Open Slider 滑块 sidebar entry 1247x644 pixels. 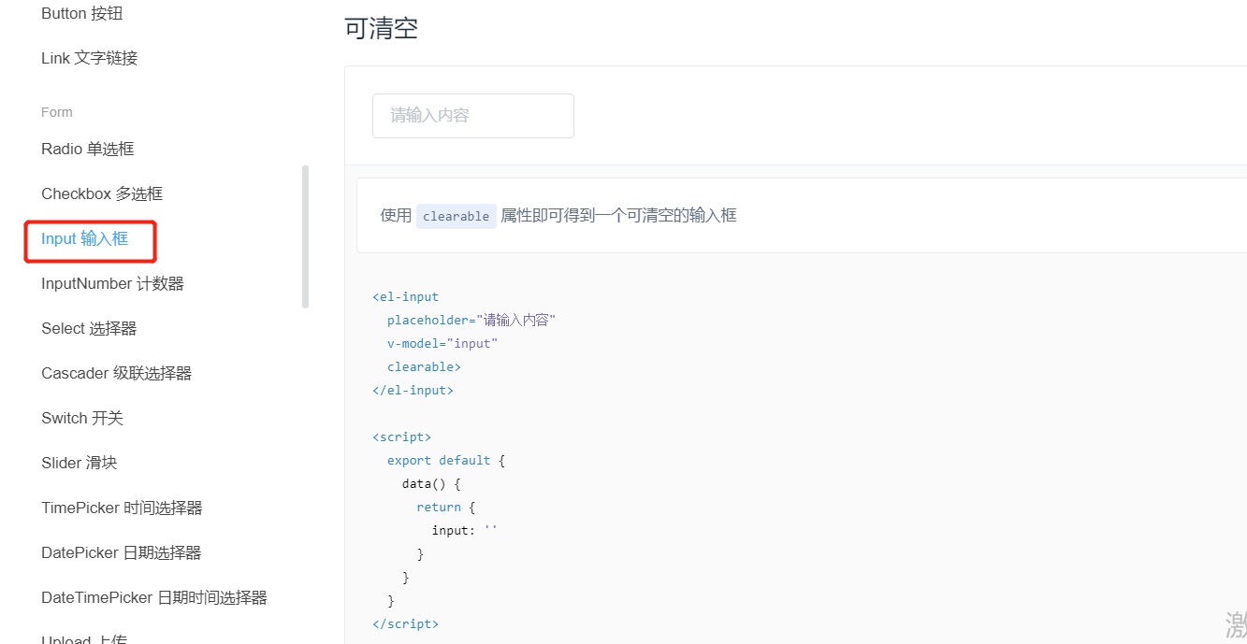pyautogui.click(x=80, y=463)
